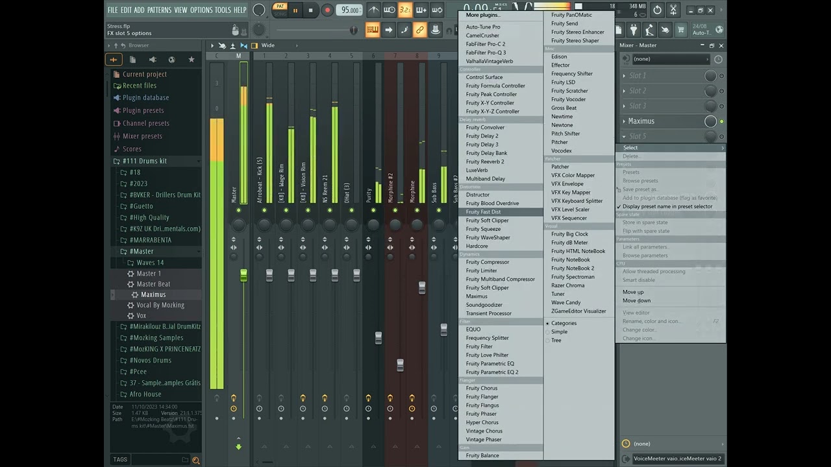Click Move down in slot menu
Screen dimensions: 831x467
click(x=636, y=301)
